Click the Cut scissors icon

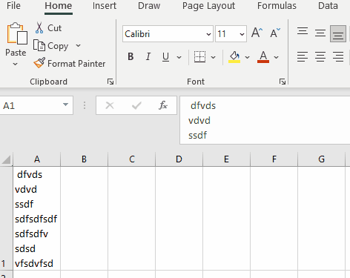[39, 27]
